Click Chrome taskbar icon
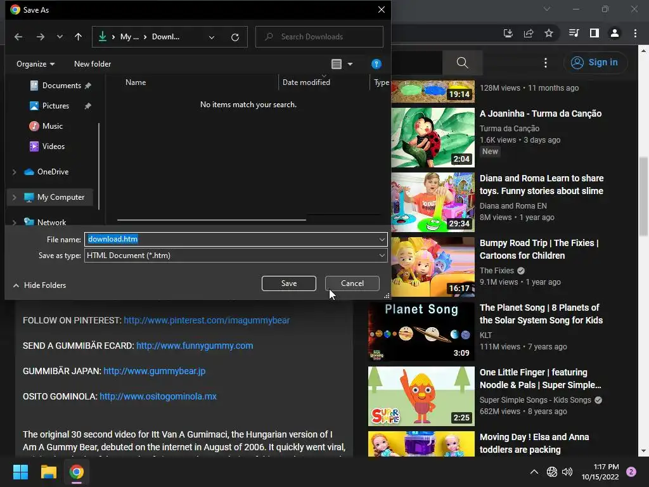Image resolution: width=649 pixels, height=487 pixels. pyautogui.click(x=76, y=472)
